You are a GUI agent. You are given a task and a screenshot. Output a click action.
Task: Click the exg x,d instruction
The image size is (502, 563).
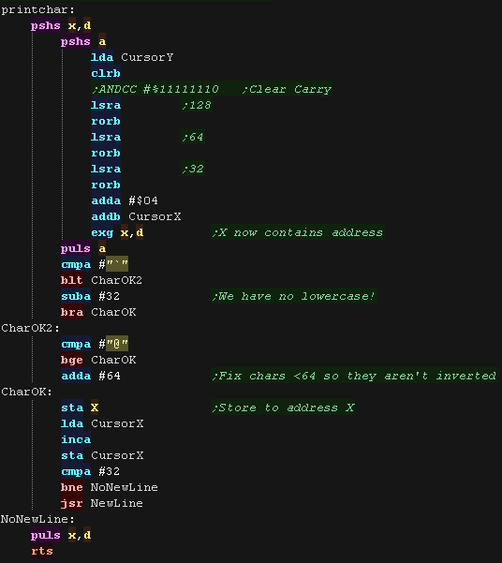coord(117,232)
